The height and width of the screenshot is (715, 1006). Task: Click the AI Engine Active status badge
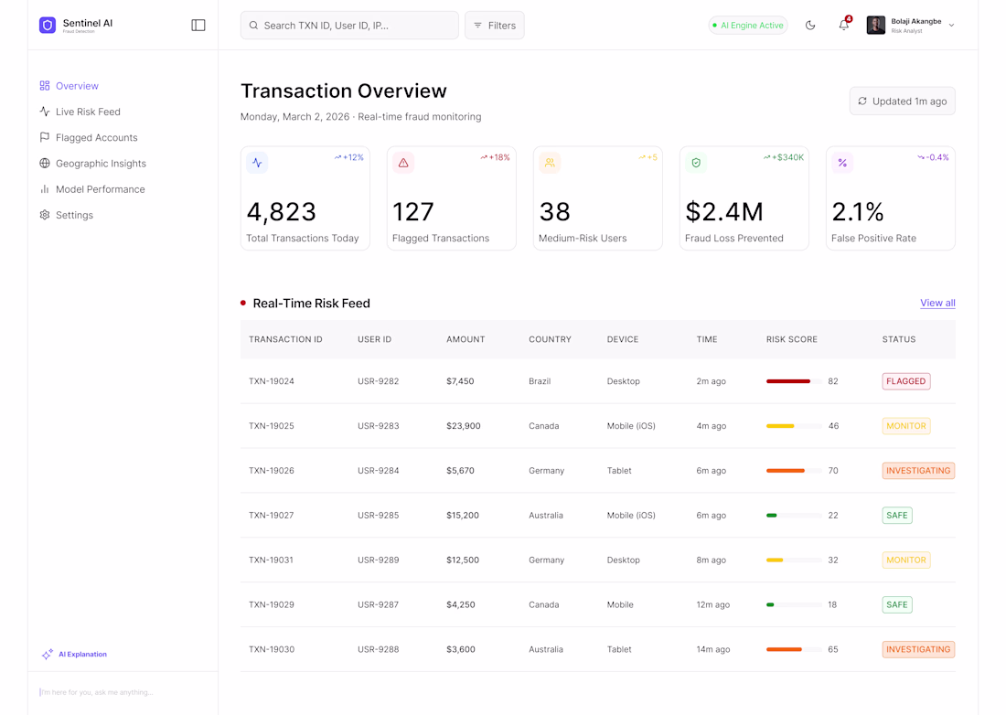tap(748, 26)
